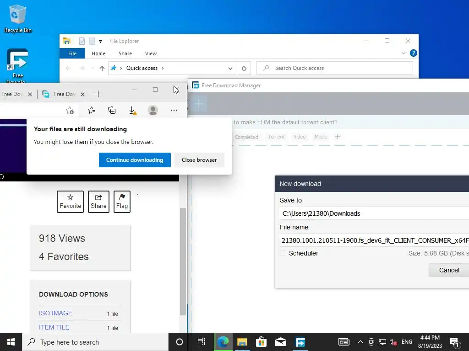Click the Properties quick access toolbar icon in File Explorer

82,41
